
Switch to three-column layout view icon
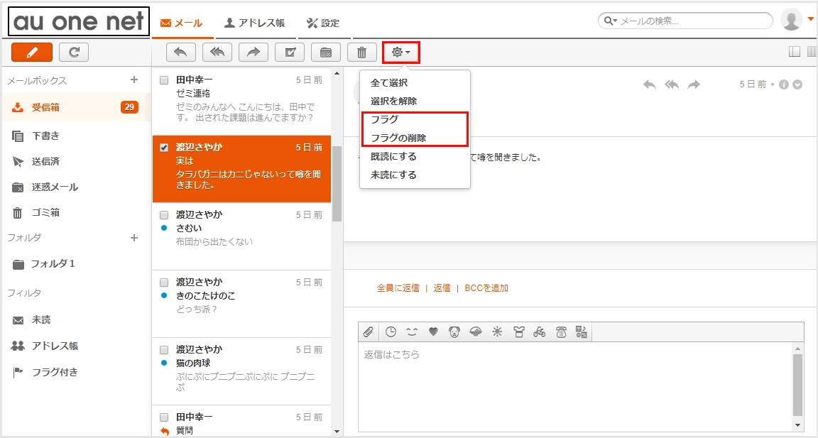[x=812, y=52]
